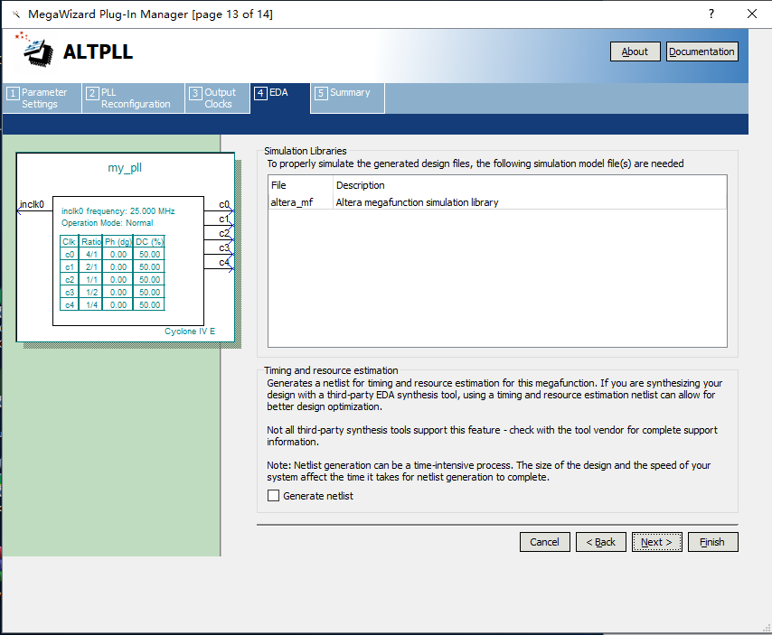Click the ALTPLL chip logo icon
The image size is (772, 635).
[33, 51]
